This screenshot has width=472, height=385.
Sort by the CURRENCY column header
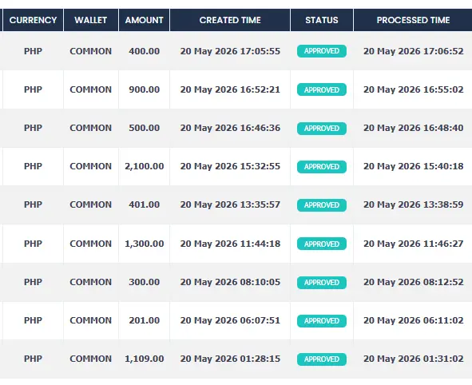coord(33,20)
